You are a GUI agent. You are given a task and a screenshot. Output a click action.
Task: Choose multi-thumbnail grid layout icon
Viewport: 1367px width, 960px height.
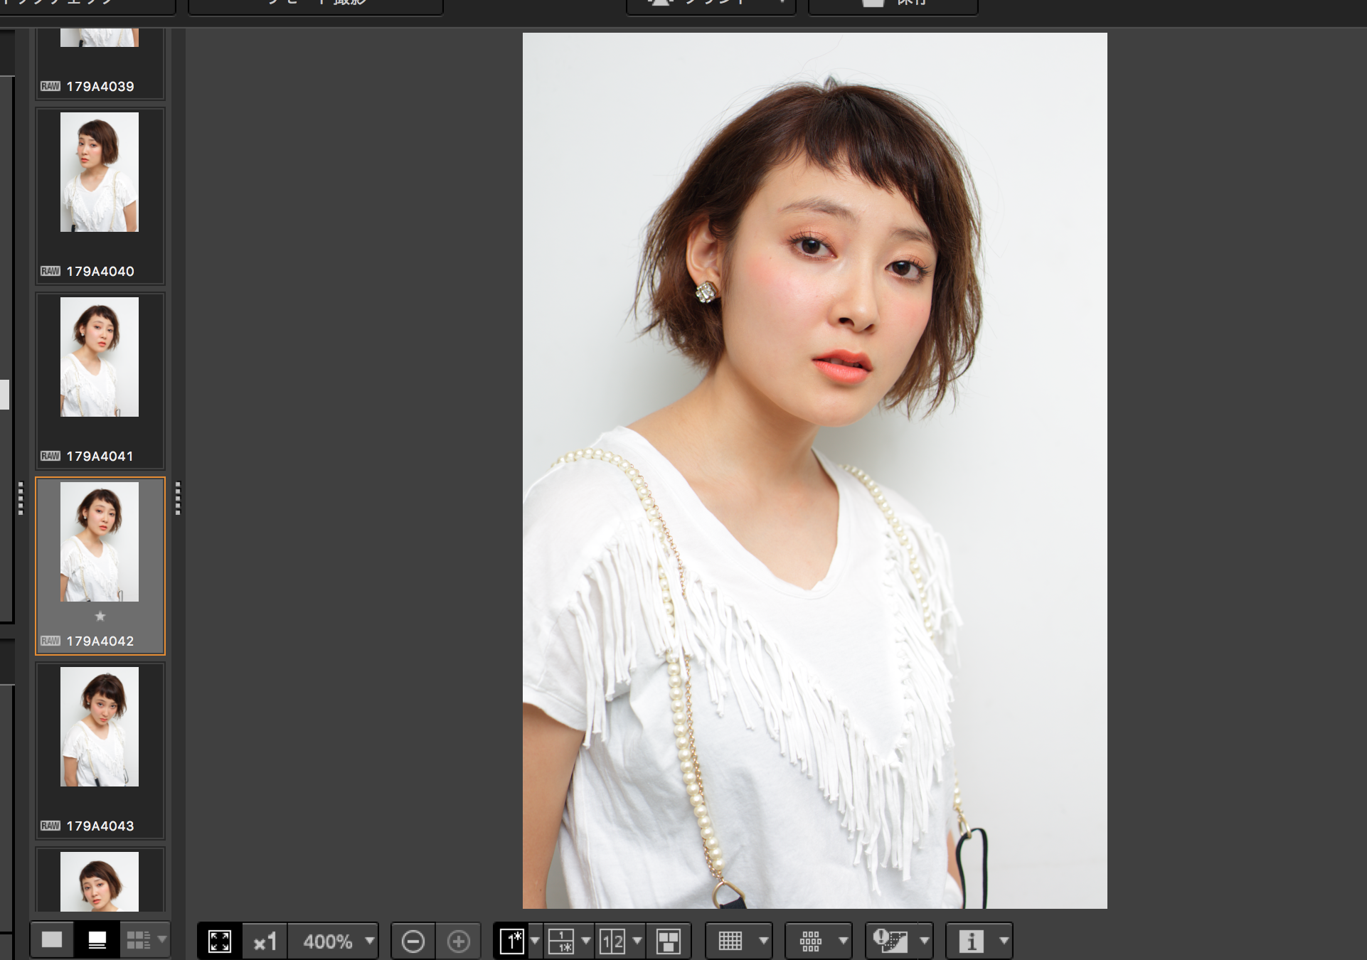pos(138,940)
